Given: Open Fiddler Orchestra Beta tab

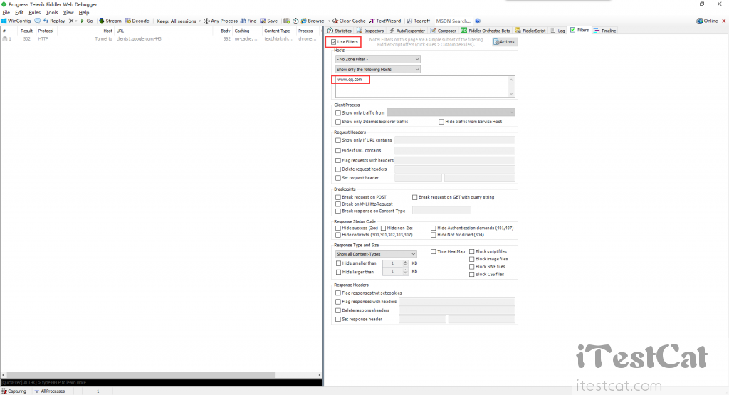Looking at the screenshot, I should point(486,31).
